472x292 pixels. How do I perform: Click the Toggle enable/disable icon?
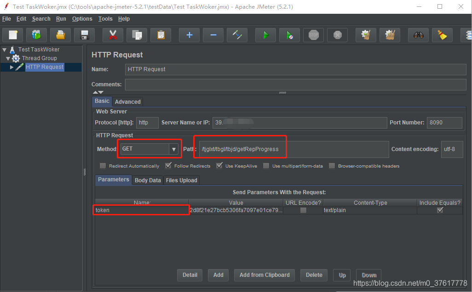(x=237, y=35)
